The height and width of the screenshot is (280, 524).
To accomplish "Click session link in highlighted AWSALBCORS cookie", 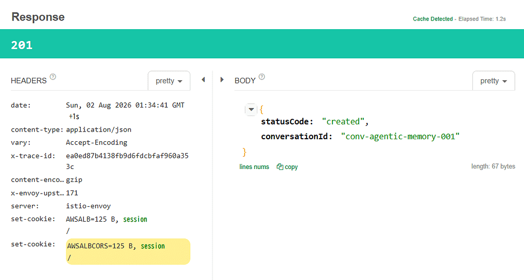I will (x=152, y=246).
